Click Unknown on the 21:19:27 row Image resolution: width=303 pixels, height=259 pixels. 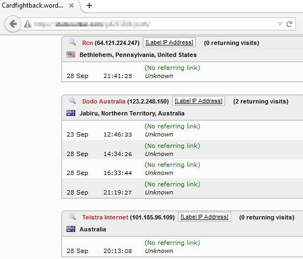coord(159,192)
